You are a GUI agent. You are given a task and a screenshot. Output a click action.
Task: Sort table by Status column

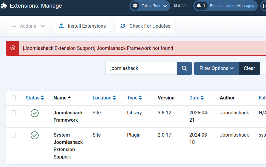(x=35, y=98)
